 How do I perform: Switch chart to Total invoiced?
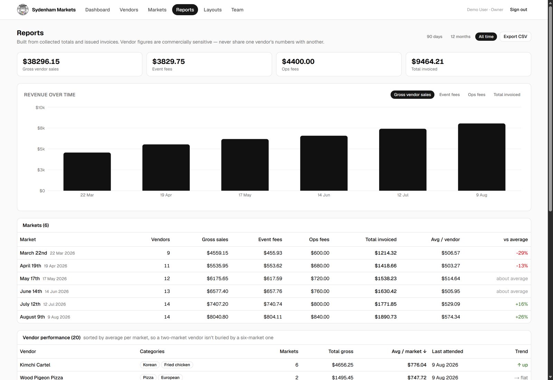507,95
